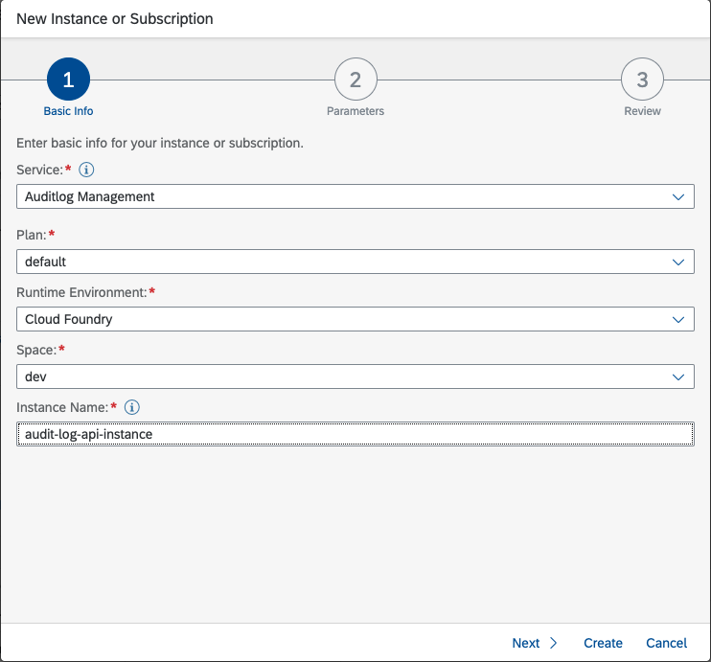This screenshot has height=662, width=711.
Task: Expand the Service dropdown arrow
Action: (679, 196)
